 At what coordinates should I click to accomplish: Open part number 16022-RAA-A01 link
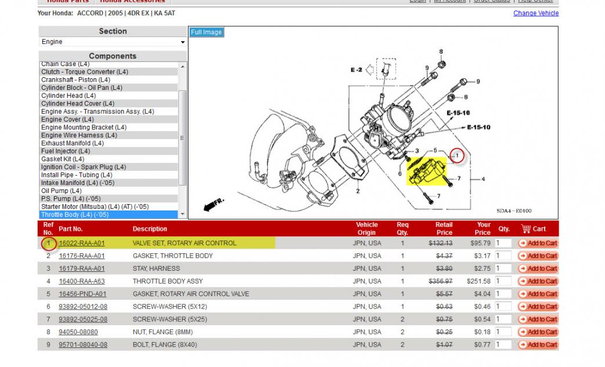click(82, 244)
